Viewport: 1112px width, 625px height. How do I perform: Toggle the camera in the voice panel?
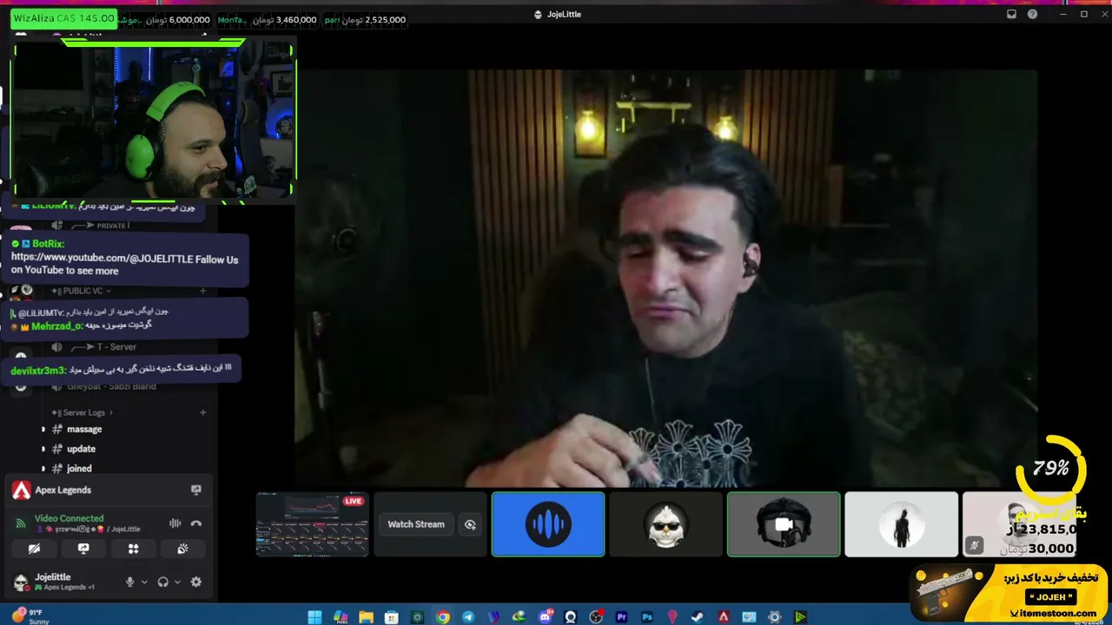[x=34, y=549]
